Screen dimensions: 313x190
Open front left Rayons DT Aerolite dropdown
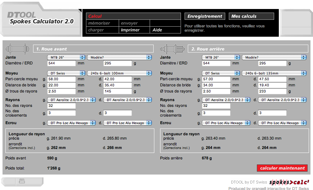tap(72, 100)
